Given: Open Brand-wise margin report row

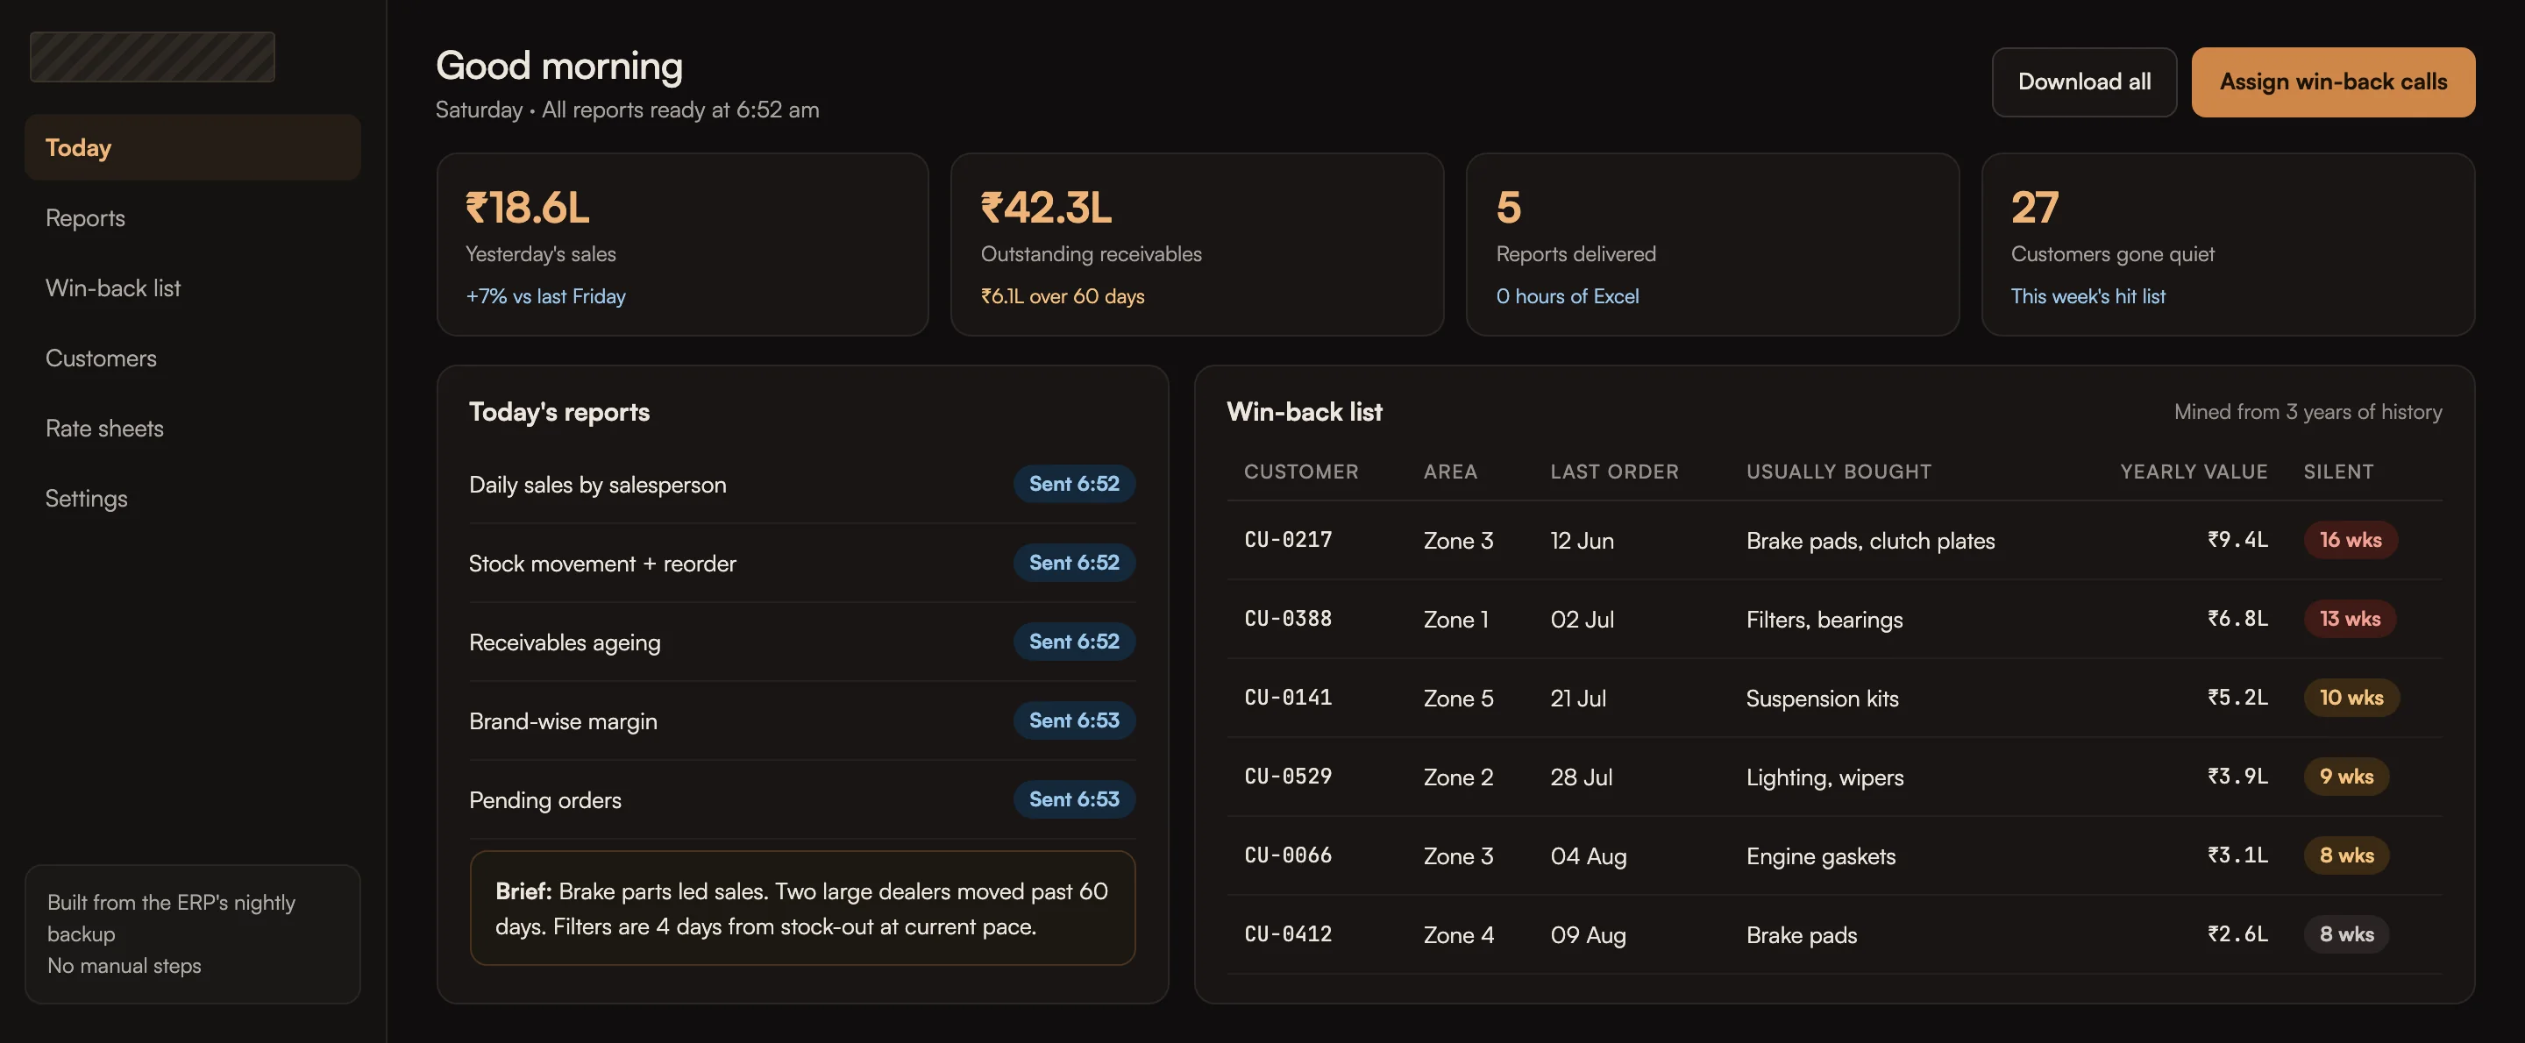Looking at the screenshot, I should (802, 720).
